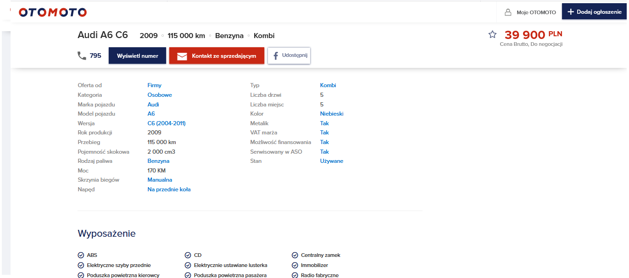Click the phone handset icon
The width and height of the screenshot is (629, 278).
82,56
